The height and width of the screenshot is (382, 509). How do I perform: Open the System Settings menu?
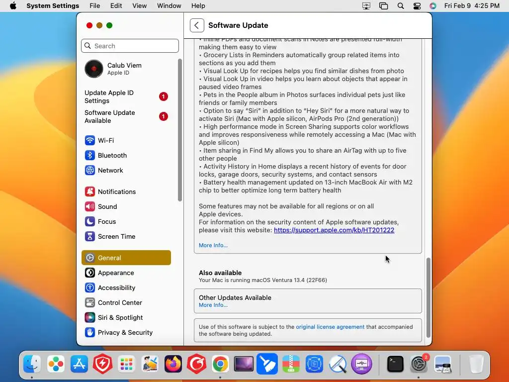tap(53, 6)
